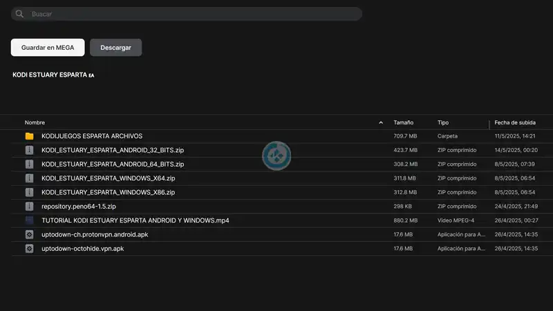Click the 14/5/2025, 00:20 date cell
Viewport: 553px width, 311px height.
coord(516,150)
